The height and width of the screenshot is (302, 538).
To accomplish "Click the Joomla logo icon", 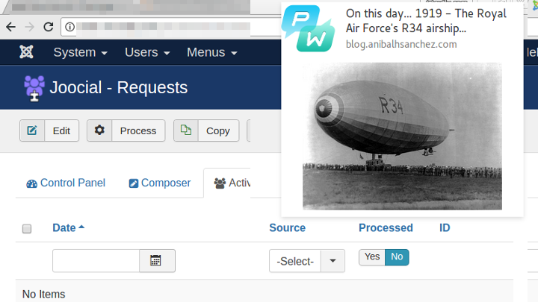I will tap(26, 52).
